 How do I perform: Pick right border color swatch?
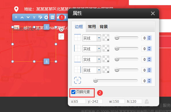(x=106, y=70)
